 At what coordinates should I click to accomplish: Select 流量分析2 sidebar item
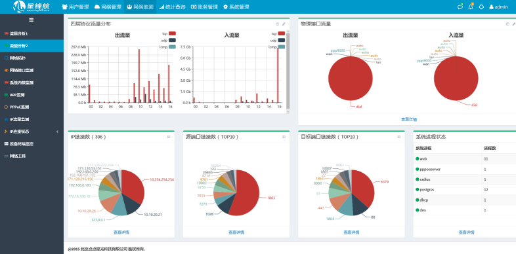[32, 46]
